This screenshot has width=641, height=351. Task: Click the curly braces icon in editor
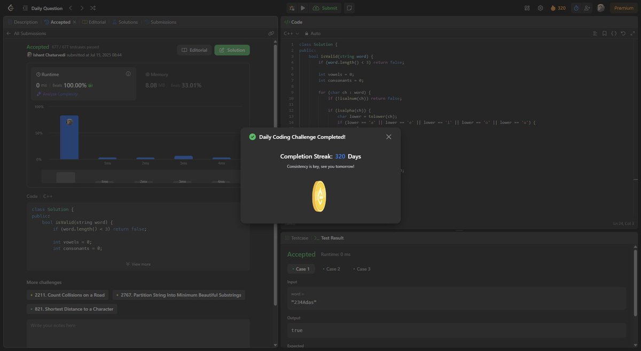[614, 33]
